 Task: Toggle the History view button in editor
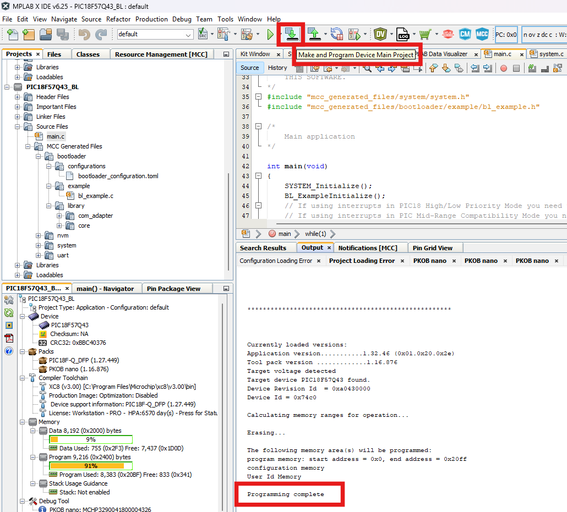[277, 68]
